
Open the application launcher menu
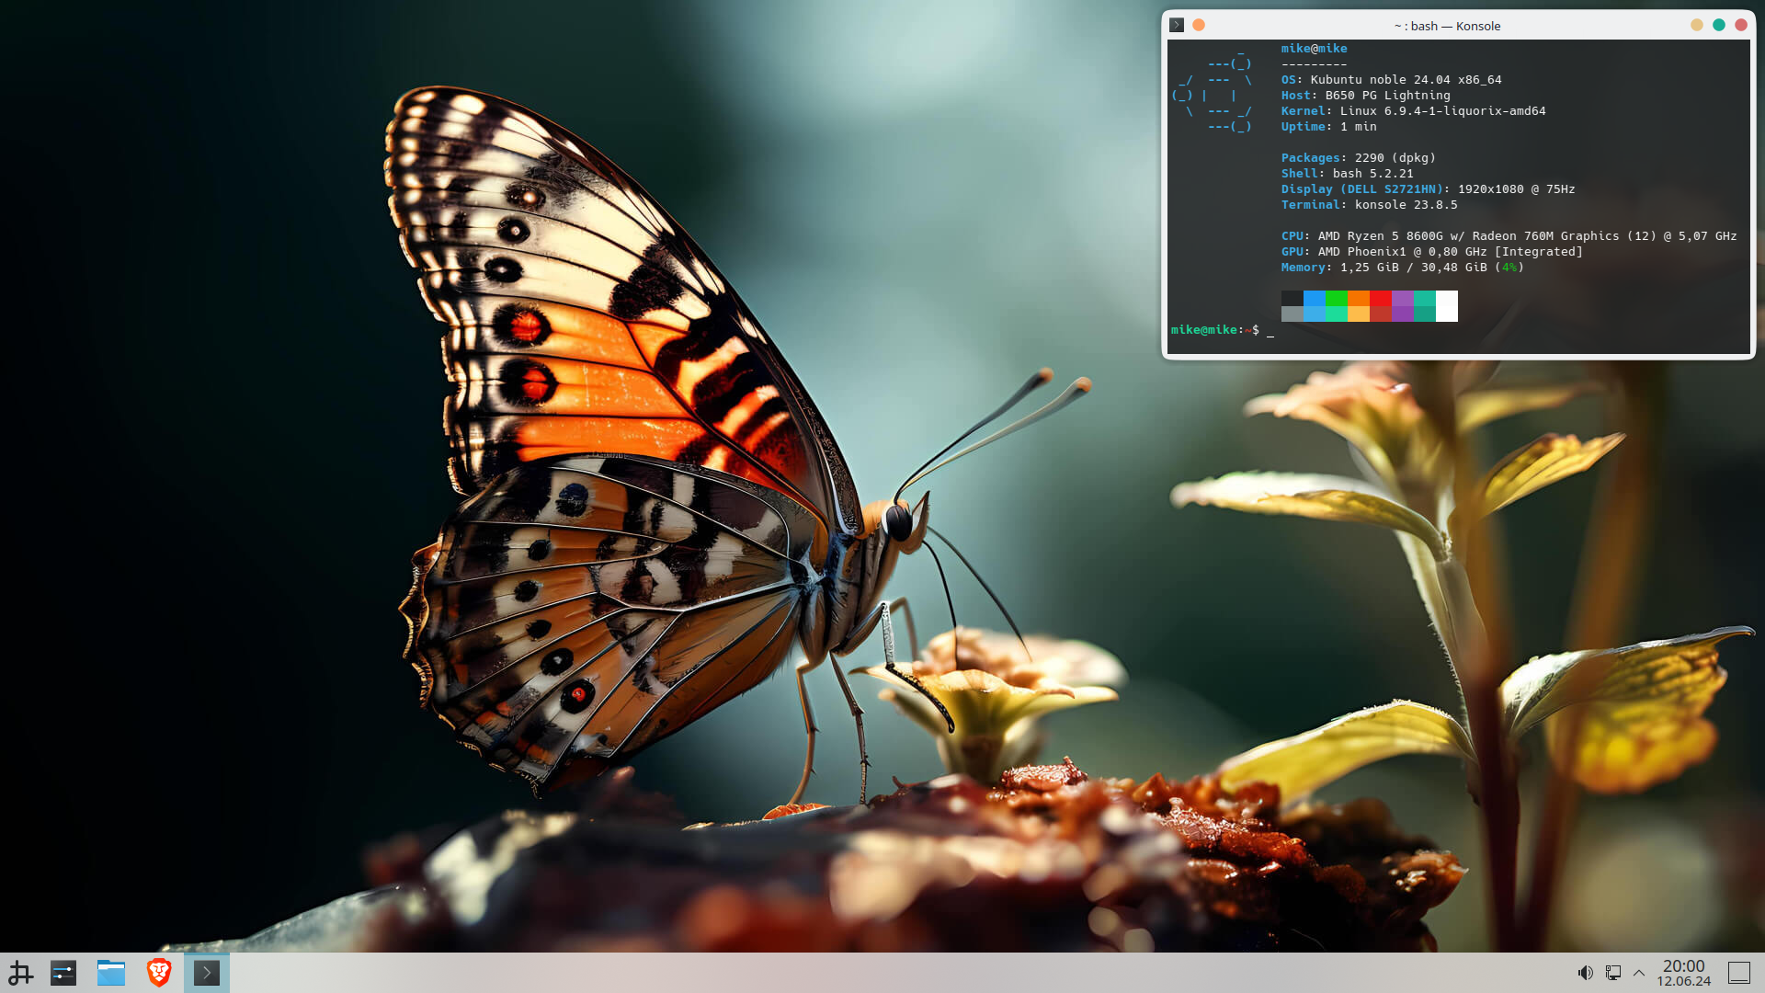20,972
